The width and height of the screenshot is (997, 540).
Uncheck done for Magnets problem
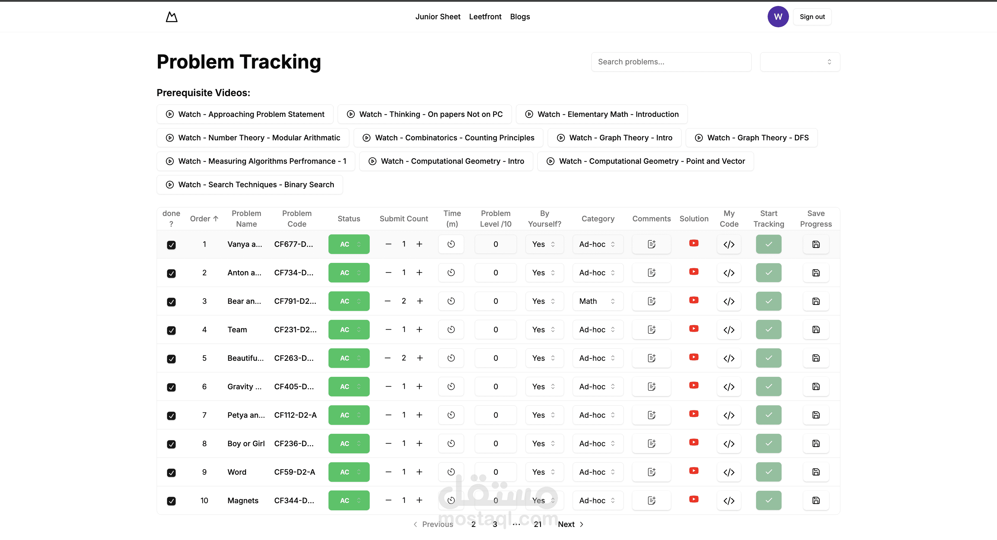[x=171, y=501]
